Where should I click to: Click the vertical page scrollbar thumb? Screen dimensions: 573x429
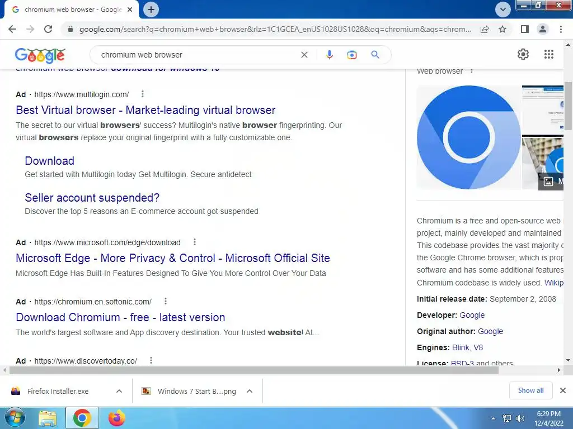tap(568, 106)
